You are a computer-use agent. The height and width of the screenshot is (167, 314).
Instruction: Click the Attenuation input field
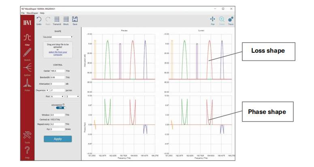58,84
